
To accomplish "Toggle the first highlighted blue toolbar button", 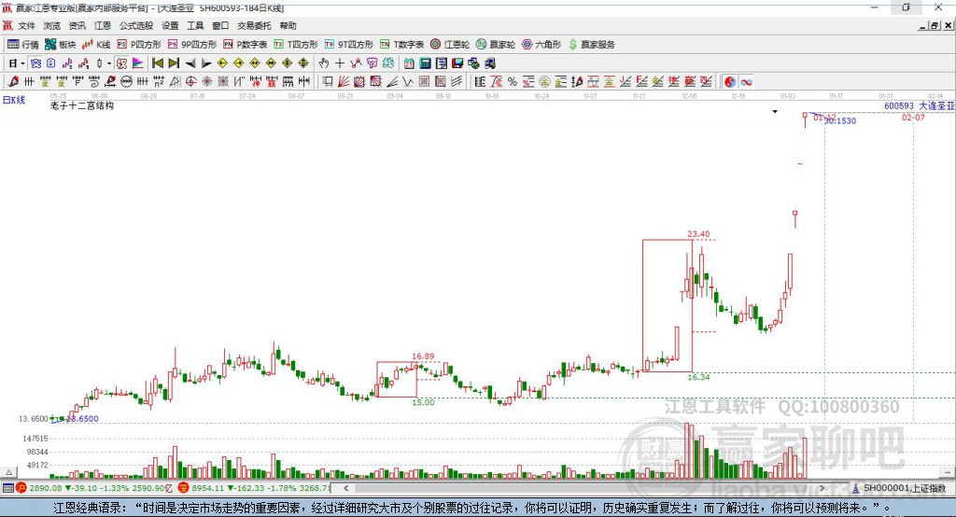I will pyautogui.click(x=35, y=63).
